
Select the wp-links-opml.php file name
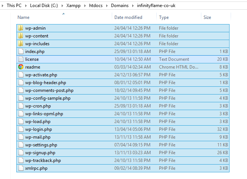(x=44, y=114)
